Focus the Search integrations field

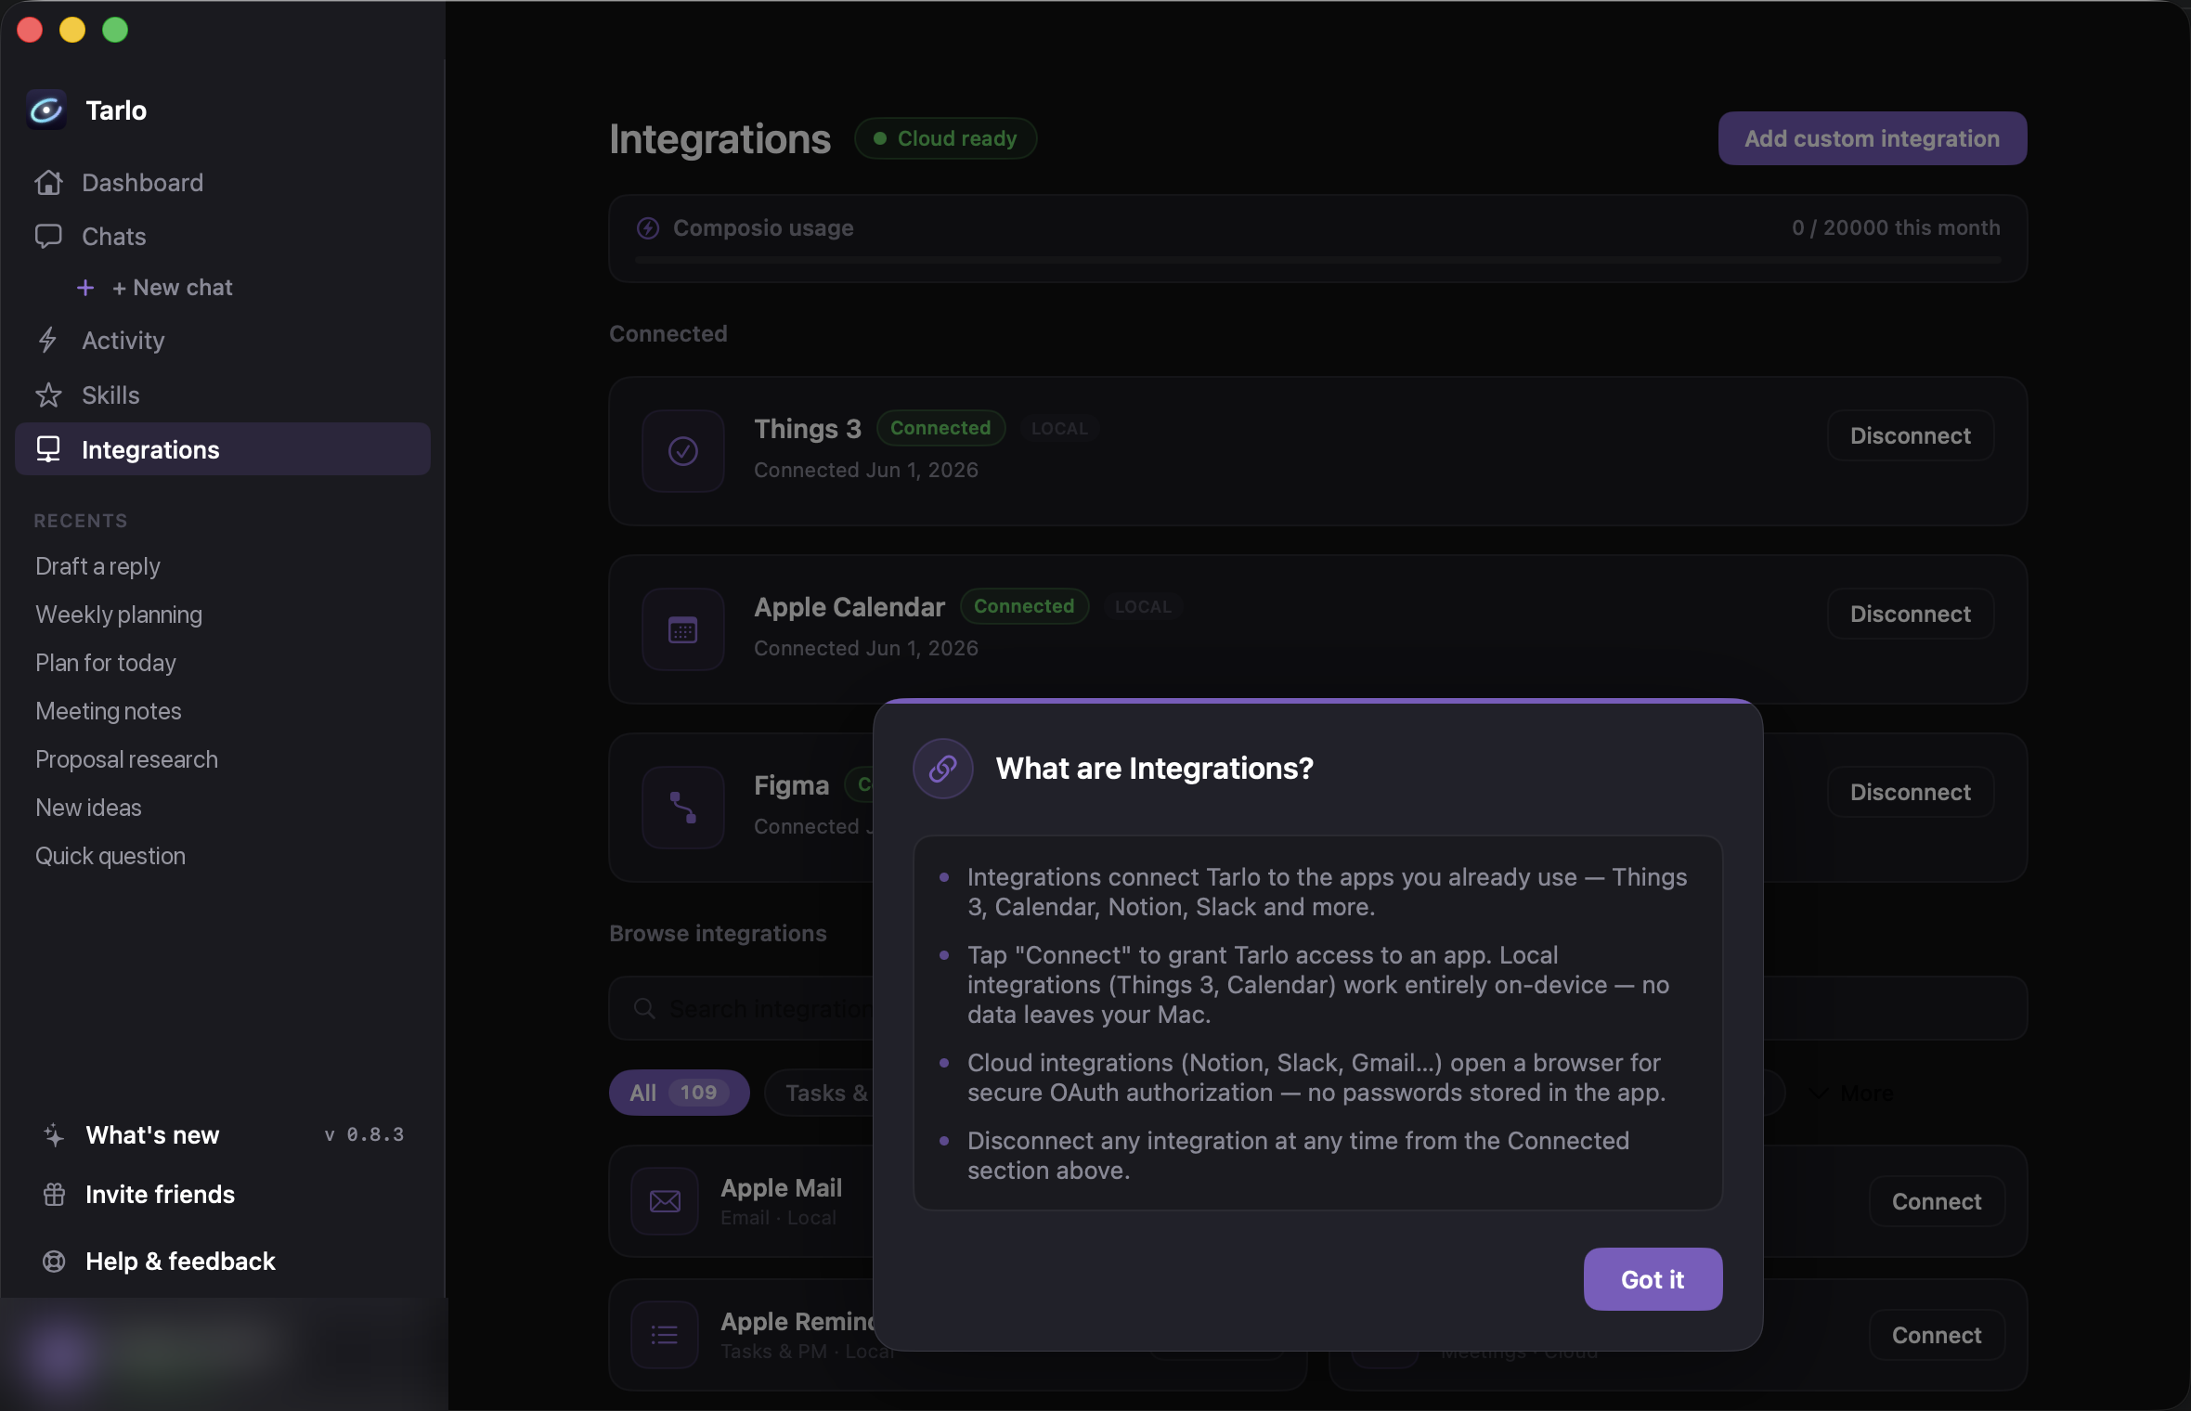point(743,1008)
